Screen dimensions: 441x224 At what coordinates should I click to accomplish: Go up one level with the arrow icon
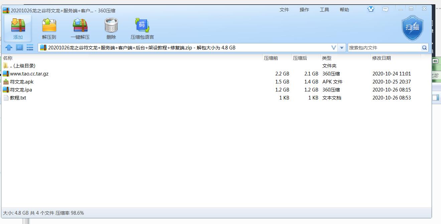click(x=9, y=48)
